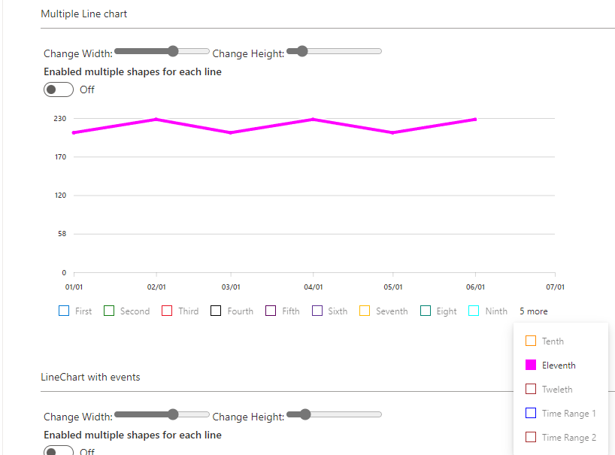The width and height of the screenshot is (615, 455).
Task: Turn on multiple shapes for each line
Action: [58, 89]
